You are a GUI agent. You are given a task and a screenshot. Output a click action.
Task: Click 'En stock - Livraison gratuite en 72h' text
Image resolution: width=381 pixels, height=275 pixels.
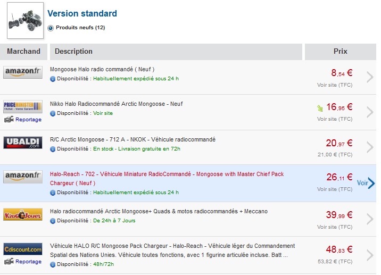[x=137, y=149]
